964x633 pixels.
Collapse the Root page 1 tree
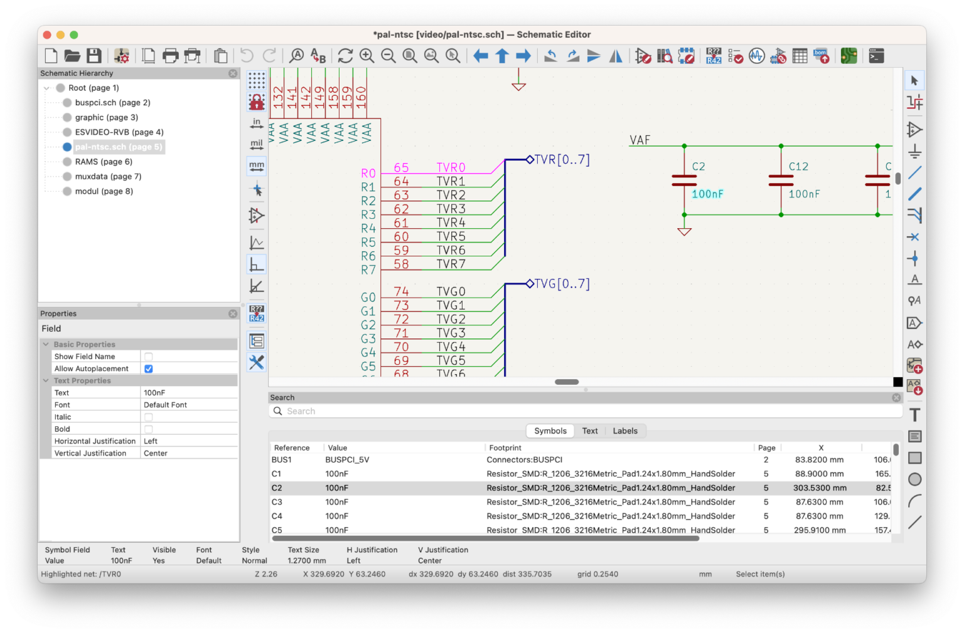pos(46,88)
